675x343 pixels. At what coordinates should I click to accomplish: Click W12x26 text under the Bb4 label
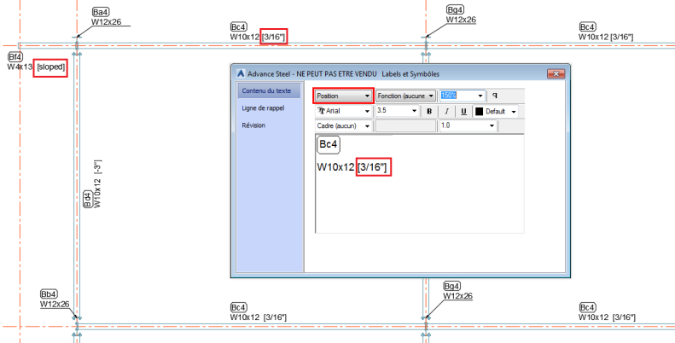[x=55, y=304]
